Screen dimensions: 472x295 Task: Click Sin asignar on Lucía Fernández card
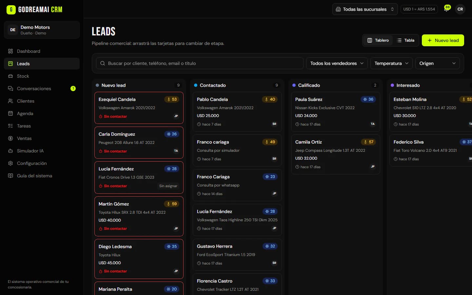[x=168, y=186]
